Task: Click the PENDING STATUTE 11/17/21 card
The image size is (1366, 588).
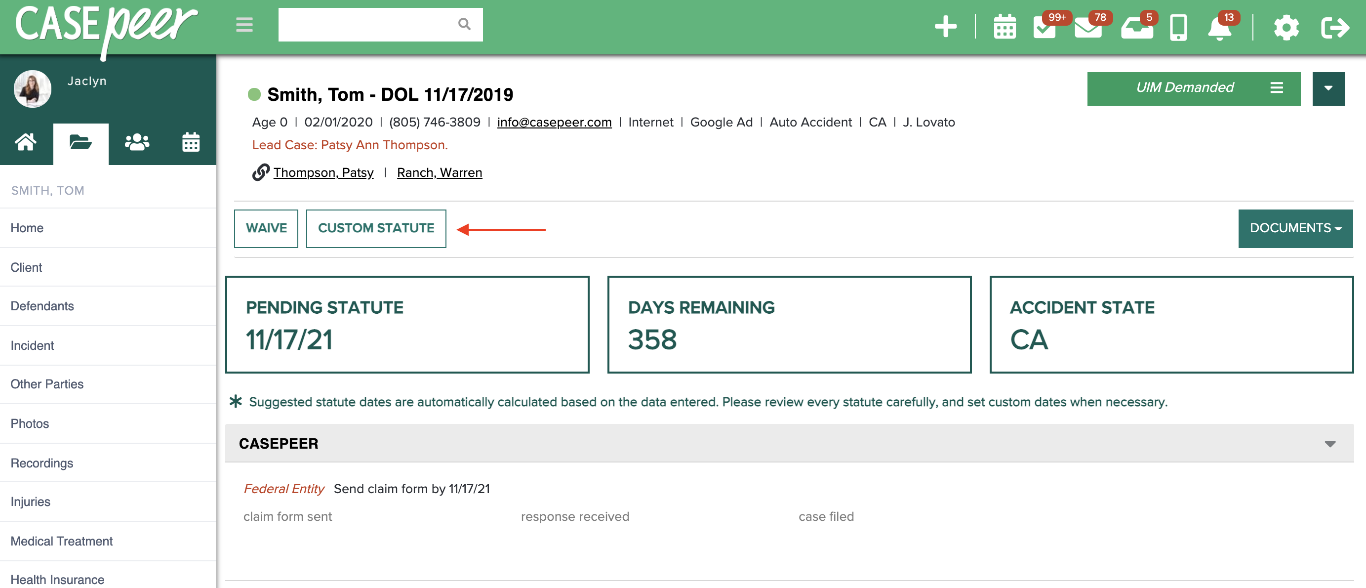Action: point(407,324)
